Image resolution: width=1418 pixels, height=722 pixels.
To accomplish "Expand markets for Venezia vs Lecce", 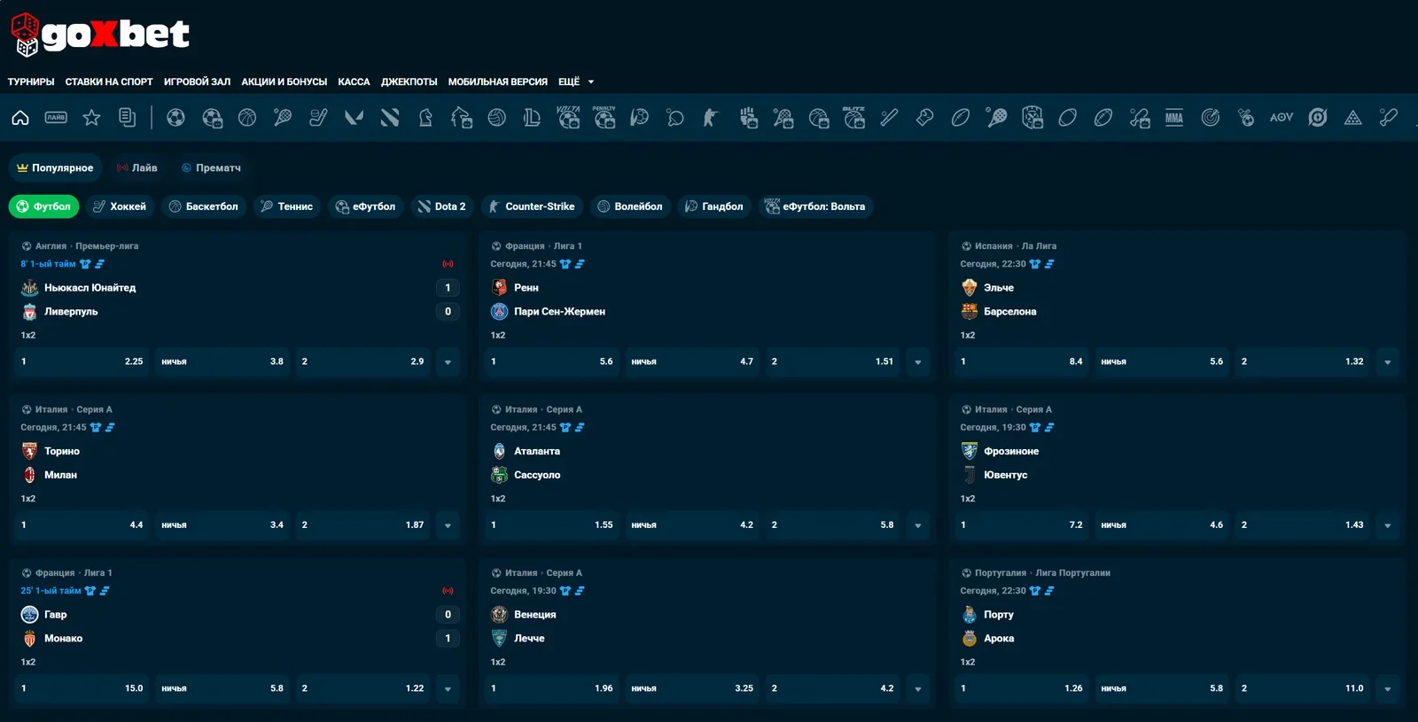I will [x=917, y=688].
